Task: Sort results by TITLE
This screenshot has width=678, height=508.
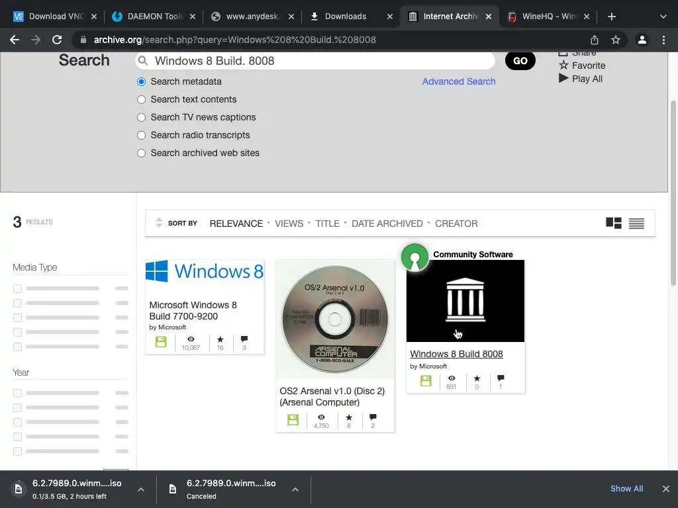Action: tap(327, 224)
